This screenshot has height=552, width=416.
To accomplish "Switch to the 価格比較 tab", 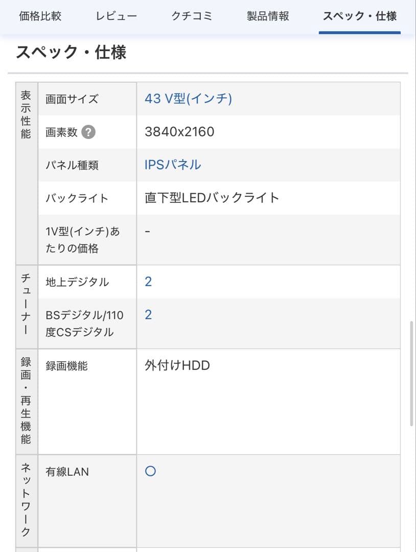I will 40,16.
